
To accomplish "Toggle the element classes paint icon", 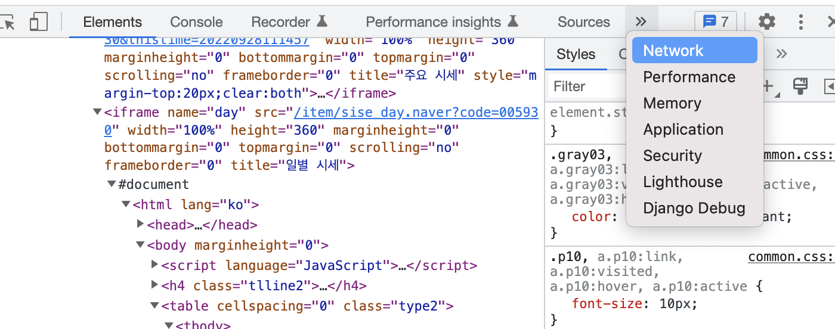I will [800, 86].
